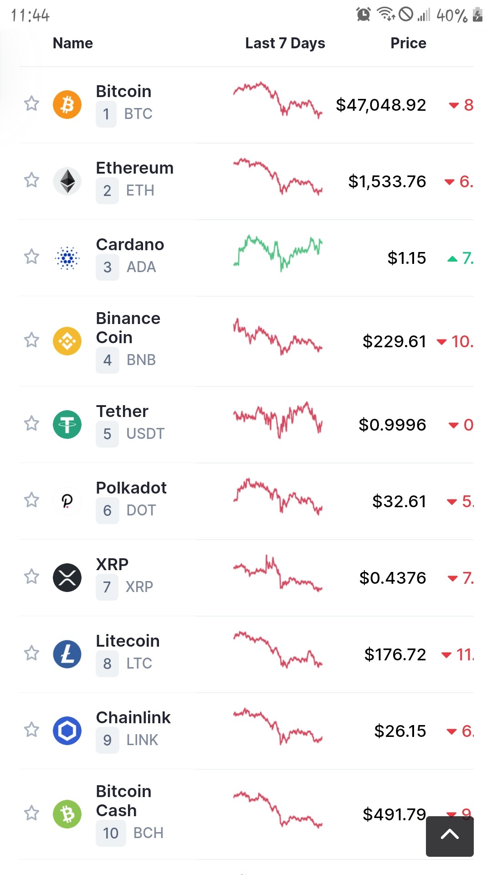Tap the alarm icon in status bar
Screen dimensions: 492x875
363,15
